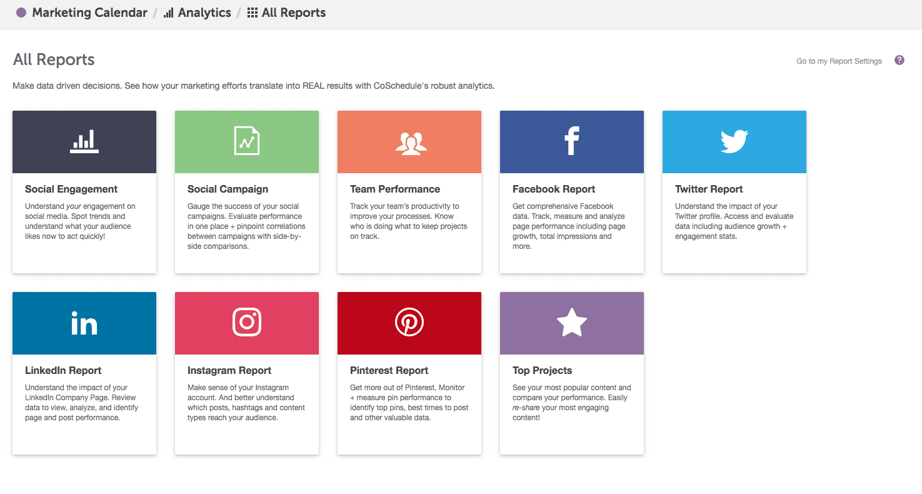Click the 'Make data driven decisions' intro text
Image resolution: width=922 pixels, height=494 pixels.
[x=254, y=86]
